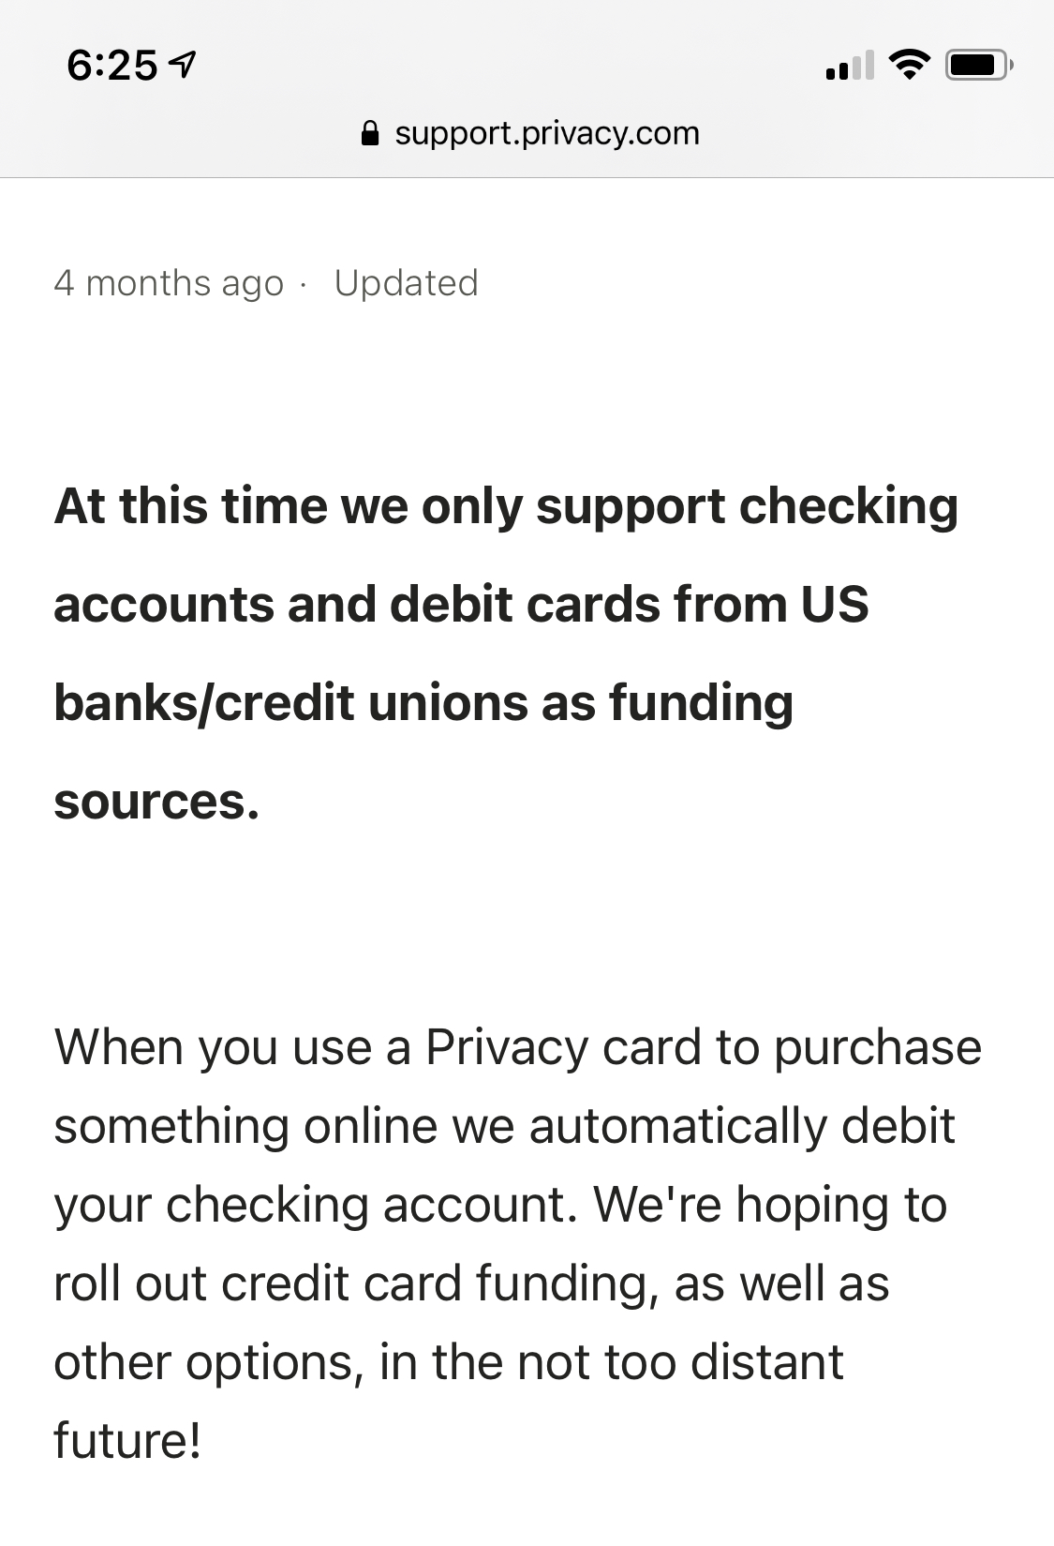Tap the location services arrow icon
This screenshot has height=1546, width=1054.
click(186, 65)
